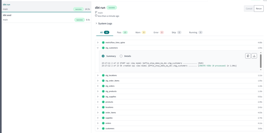Image resolution: width=267 pixels, height=133 pixels.
Task: Click the '0.91s' stg_supplies duration
Action: (260, 97)
